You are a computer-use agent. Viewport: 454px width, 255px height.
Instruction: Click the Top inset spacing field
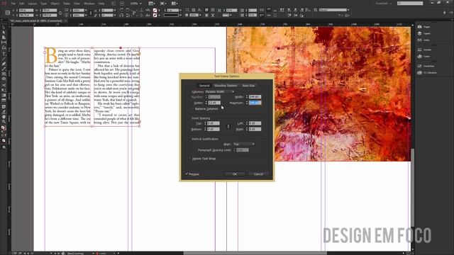[x=214, y=123]
